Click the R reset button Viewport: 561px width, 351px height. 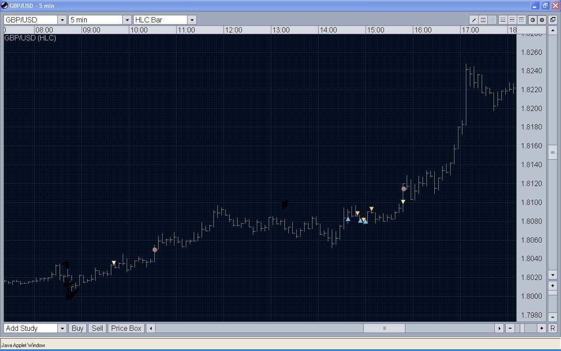tap(553, 328)
